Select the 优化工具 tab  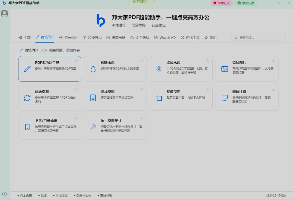190,38
